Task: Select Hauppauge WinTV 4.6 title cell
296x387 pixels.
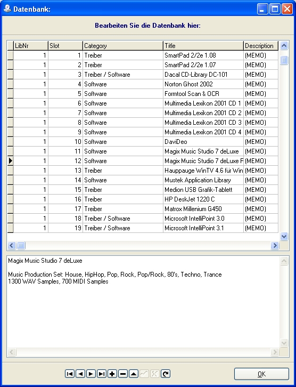Action: 203,171
